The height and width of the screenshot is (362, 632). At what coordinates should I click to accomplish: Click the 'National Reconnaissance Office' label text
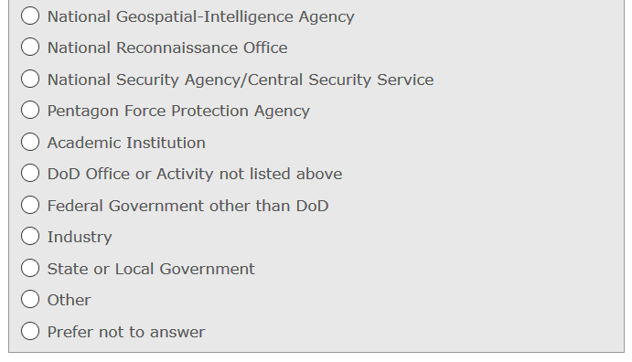[x=167, y=48]
